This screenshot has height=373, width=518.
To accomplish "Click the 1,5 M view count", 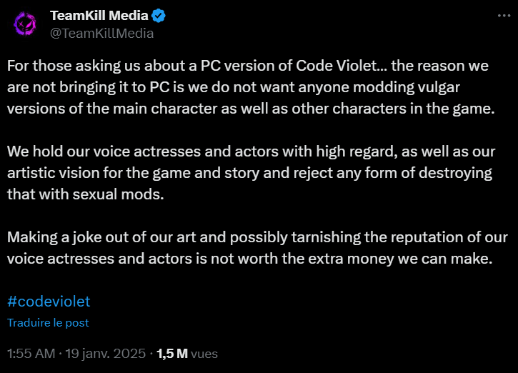I will tap(171, 354).
